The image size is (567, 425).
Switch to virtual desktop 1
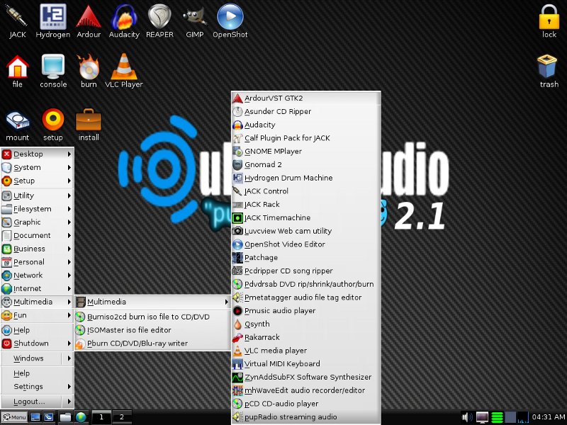point(101,417)
